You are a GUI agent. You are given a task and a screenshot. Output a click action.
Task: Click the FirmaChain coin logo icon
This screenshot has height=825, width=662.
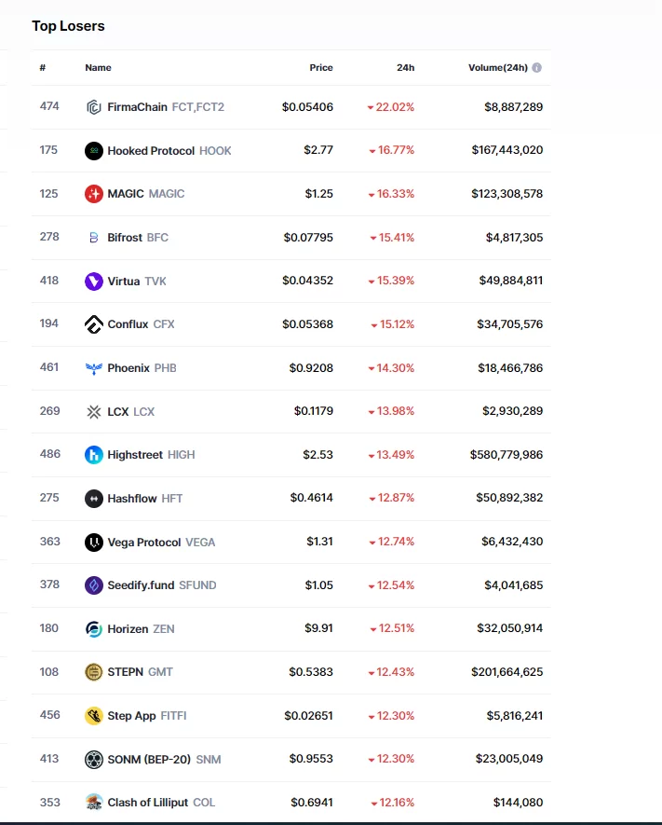point(93,107)
